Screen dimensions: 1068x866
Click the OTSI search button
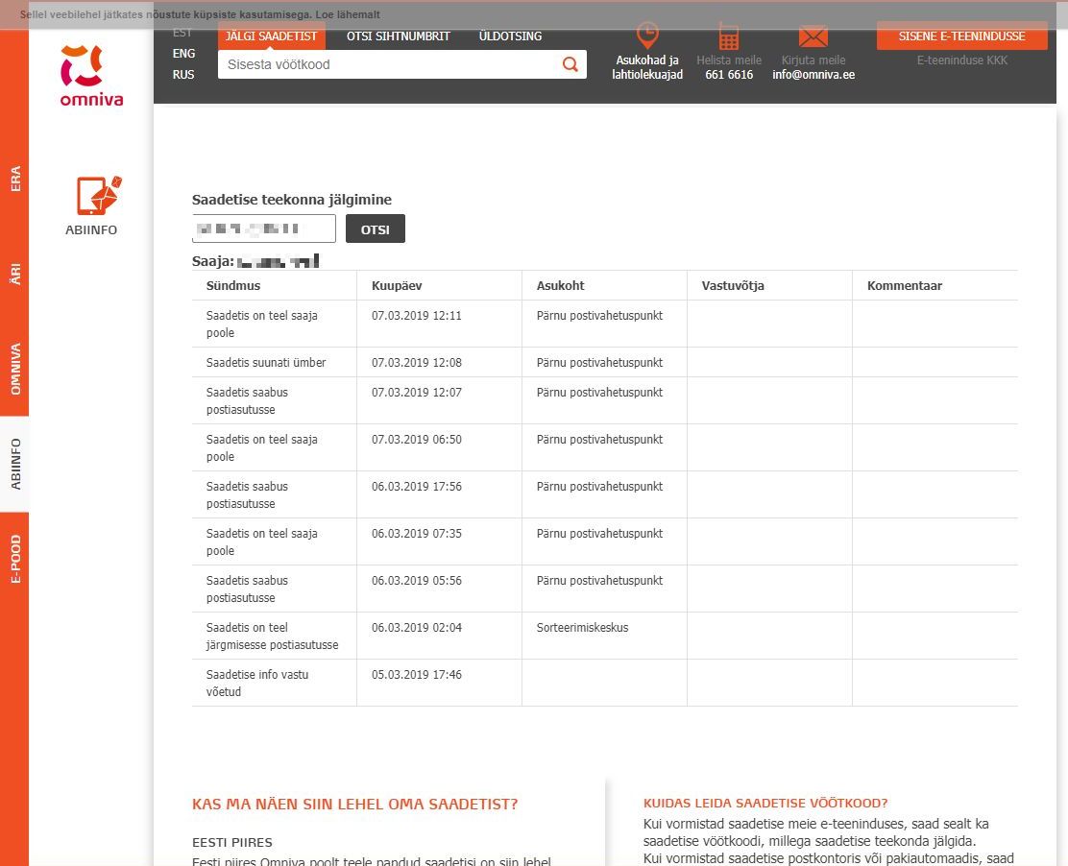click(375, 229)
